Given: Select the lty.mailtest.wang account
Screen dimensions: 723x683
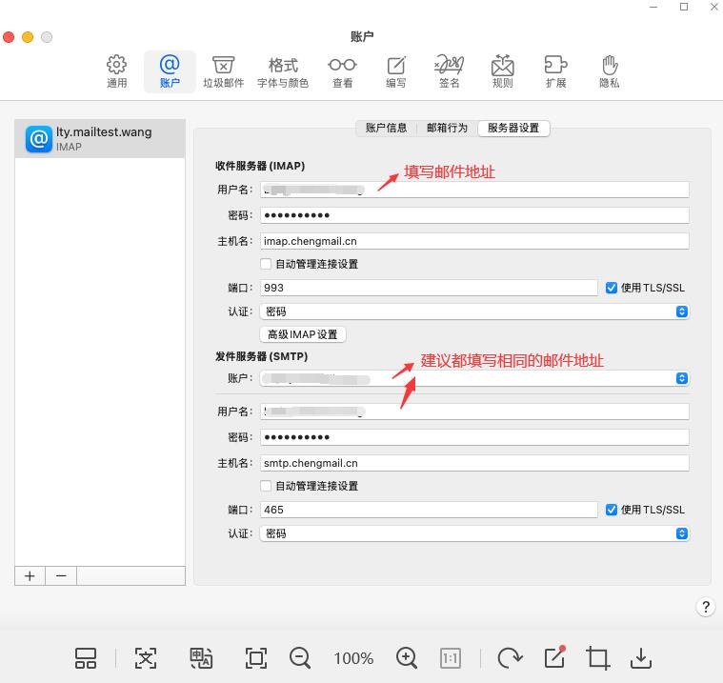Looking at the screenshot, I should 100,139.
